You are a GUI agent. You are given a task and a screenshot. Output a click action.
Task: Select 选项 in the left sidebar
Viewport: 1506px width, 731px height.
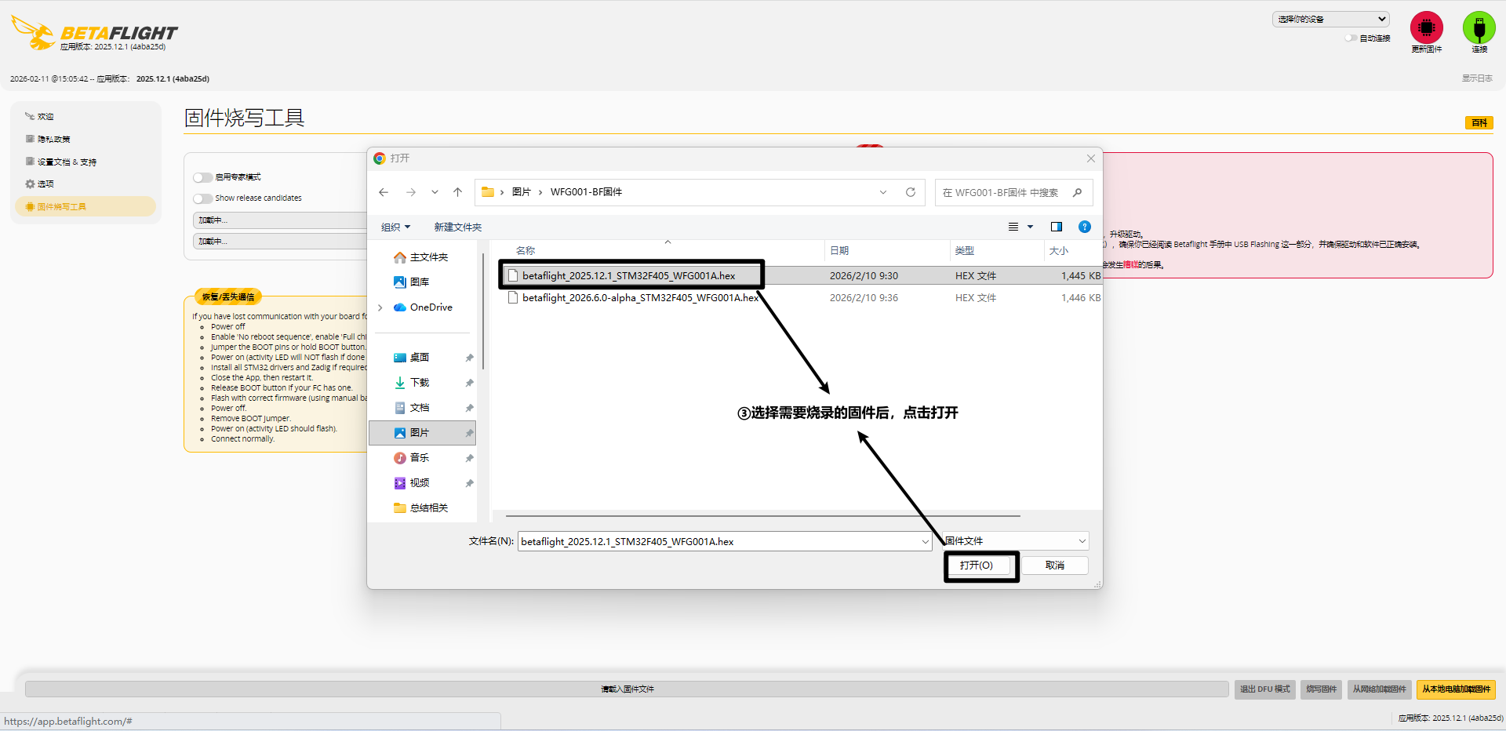click(45, 184)
